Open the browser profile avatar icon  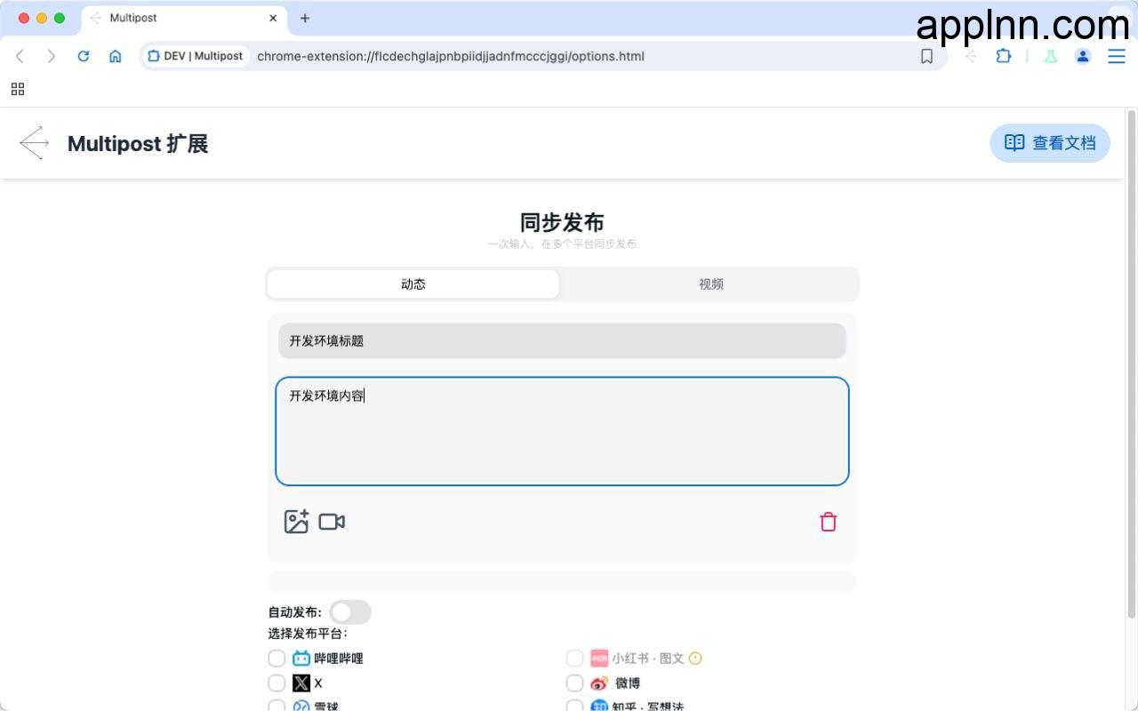tap(1083, 56)
